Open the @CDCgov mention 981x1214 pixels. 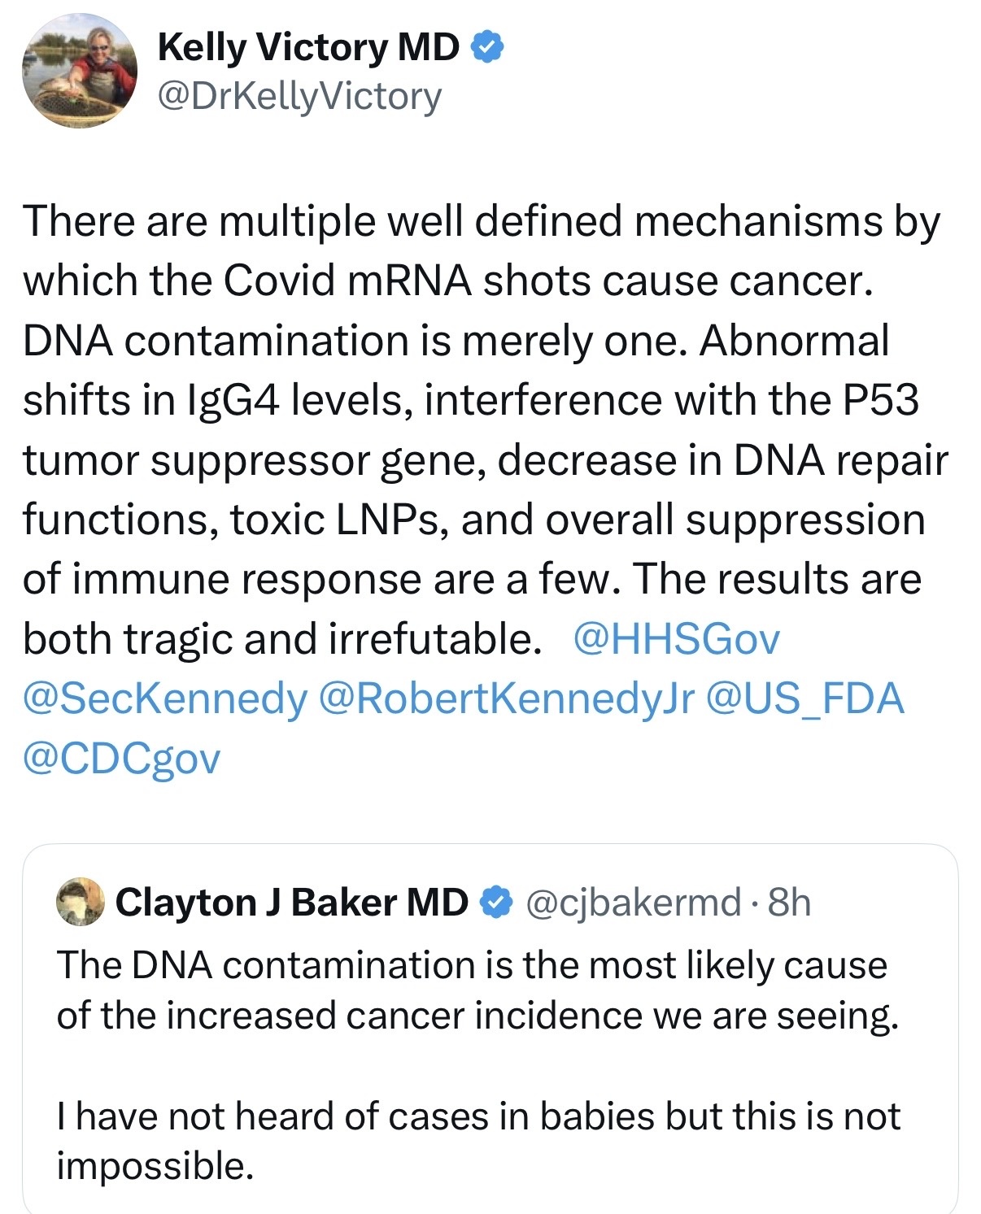coord(122,759)
